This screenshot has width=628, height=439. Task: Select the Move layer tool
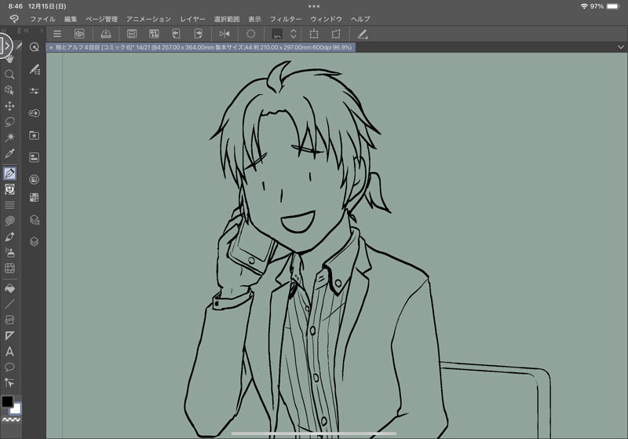(x=10, y=106)
